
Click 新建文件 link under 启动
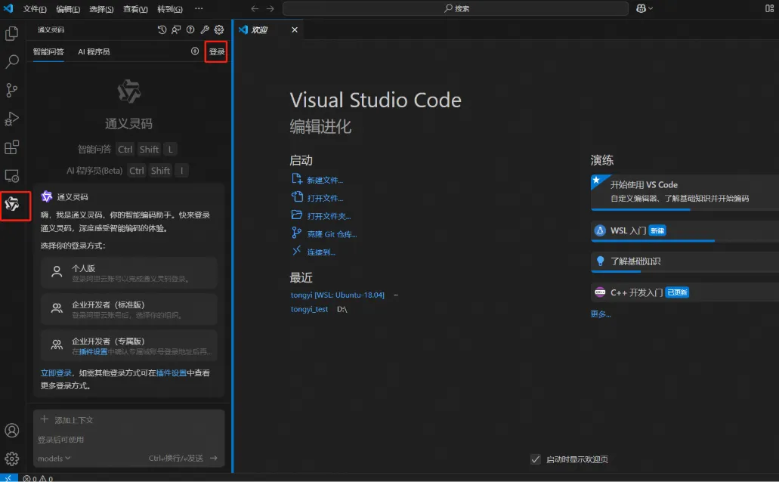(x=324, y=180)
